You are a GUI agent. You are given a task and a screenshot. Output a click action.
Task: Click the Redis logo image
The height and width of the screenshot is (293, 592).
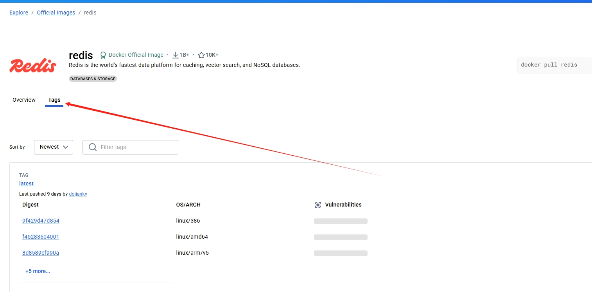coord(33,66)
